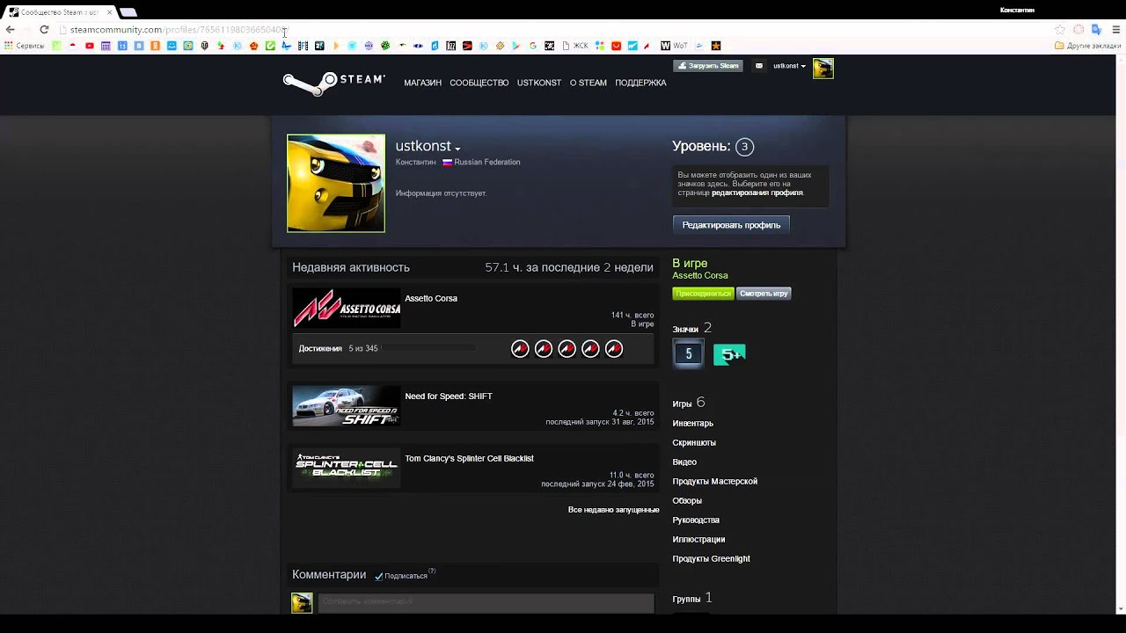Image resolution: width=1126 pixels, height=633 pixels.
Task: Open О STEAM menu item
Action: pos(588,83)
